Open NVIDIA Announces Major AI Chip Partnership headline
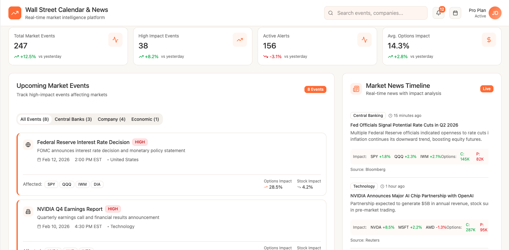The image size is (509, 250). click(x=412, y=196)
